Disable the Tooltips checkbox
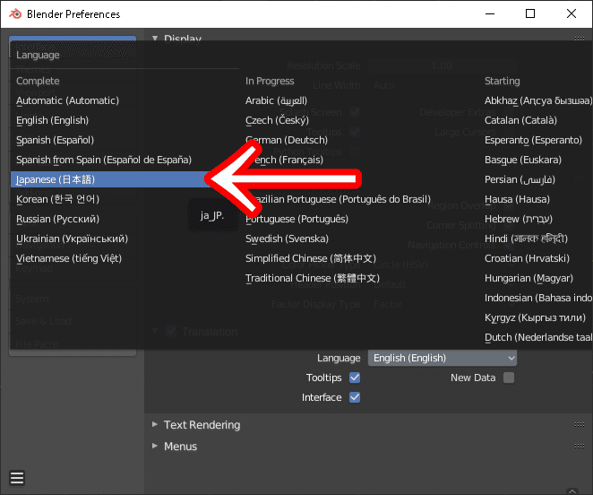Image resolution: width=593 pixels, height=495 pixels. pos(355,378)
